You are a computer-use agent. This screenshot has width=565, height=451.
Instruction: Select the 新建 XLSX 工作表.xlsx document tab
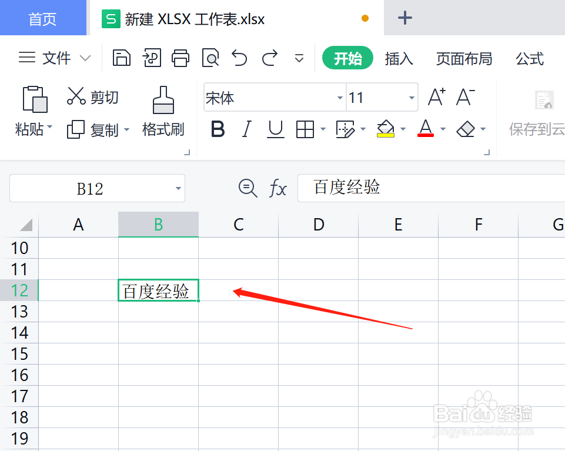(236, 18)
